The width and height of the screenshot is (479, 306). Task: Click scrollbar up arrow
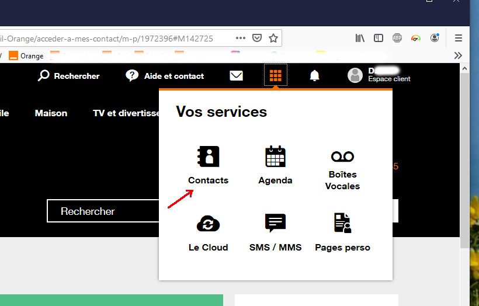tap(464, 69)
